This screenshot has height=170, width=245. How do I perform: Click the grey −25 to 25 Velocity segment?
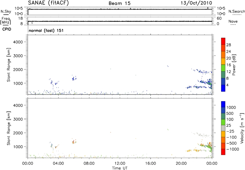pos(223,128)
